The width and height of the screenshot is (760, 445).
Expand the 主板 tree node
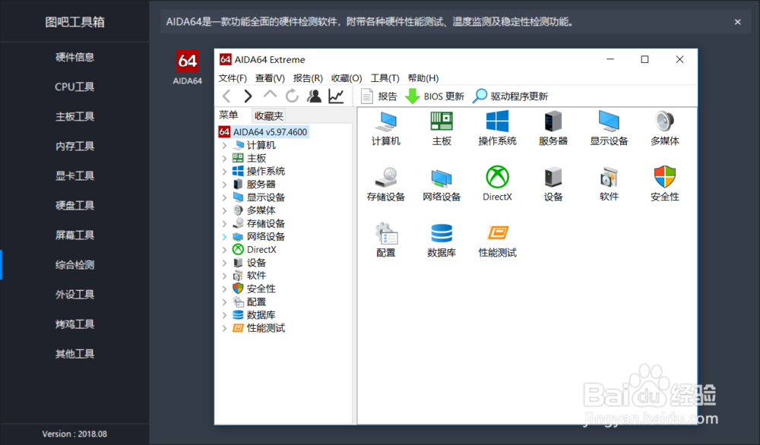[x=224, y=159]
